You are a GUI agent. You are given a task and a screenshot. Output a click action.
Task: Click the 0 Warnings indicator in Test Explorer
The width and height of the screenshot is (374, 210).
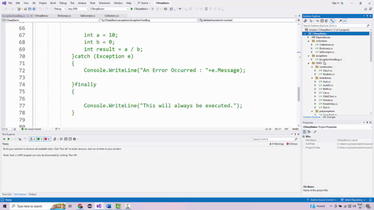tap(276, 144)
